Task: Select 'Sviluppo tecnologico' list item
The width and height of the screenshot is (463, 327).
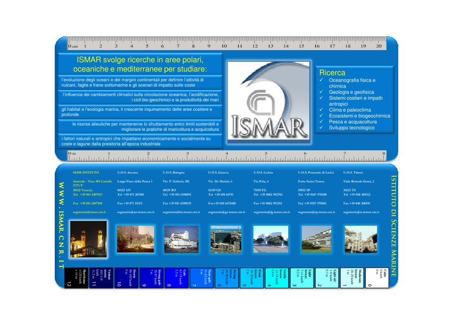Action: click(352, 128)
